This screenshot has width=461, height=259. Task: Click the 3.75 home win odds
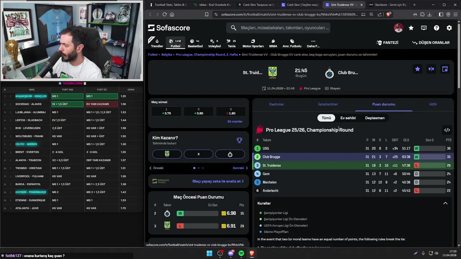point(166,112)
